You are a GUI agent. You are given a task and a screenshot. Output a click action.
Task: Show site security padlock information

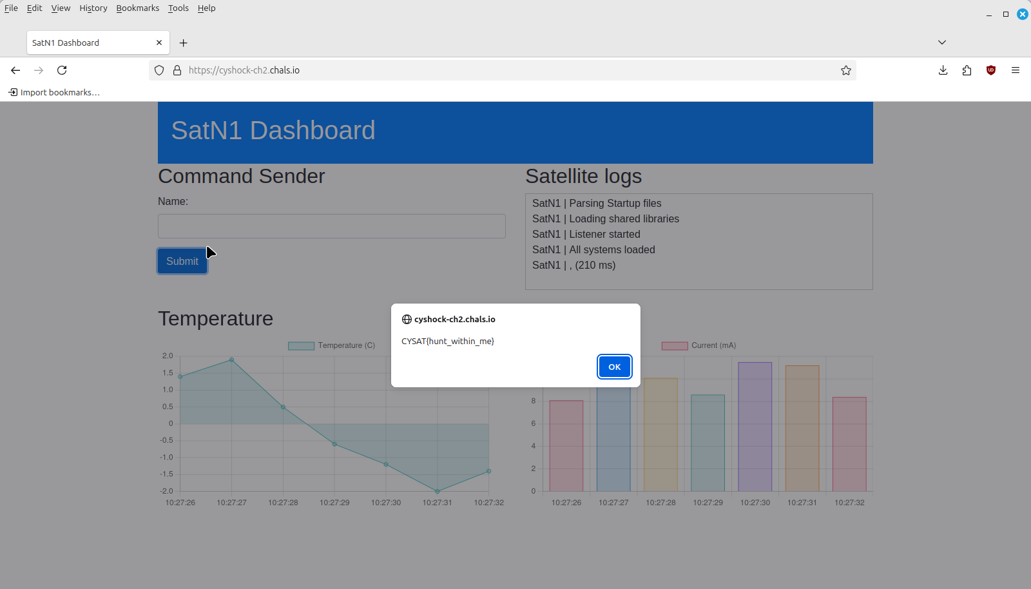pyautogui.click(x=177, y=70)
